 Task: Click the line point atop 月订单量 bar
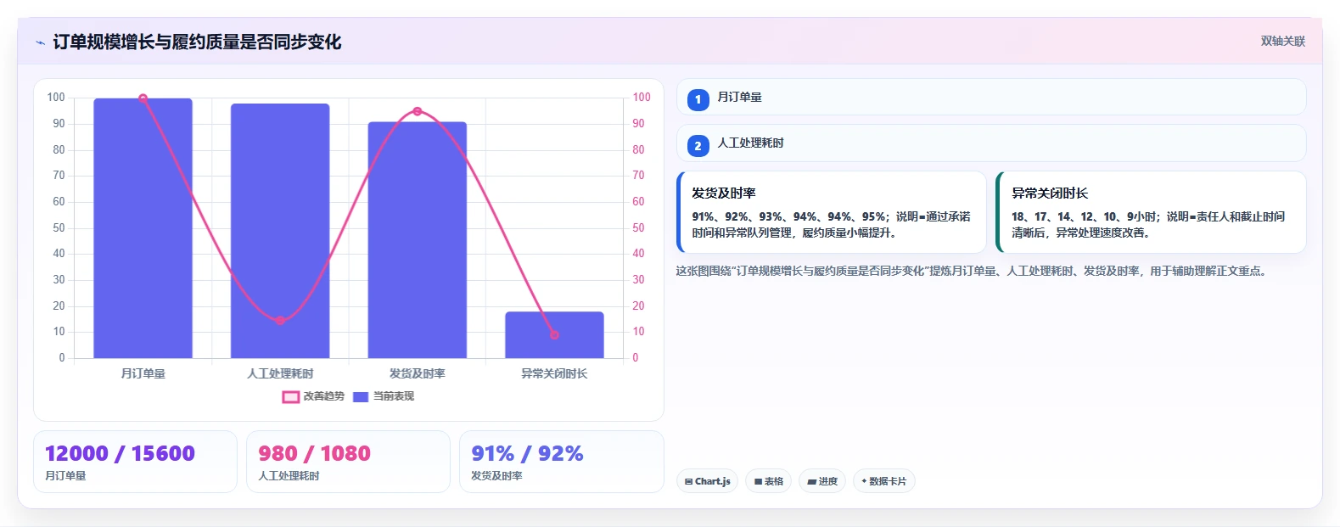143,98
